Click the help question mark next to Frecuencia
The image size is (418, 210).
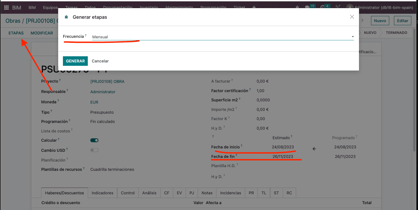pyautogui.click(x=86, y=36)
